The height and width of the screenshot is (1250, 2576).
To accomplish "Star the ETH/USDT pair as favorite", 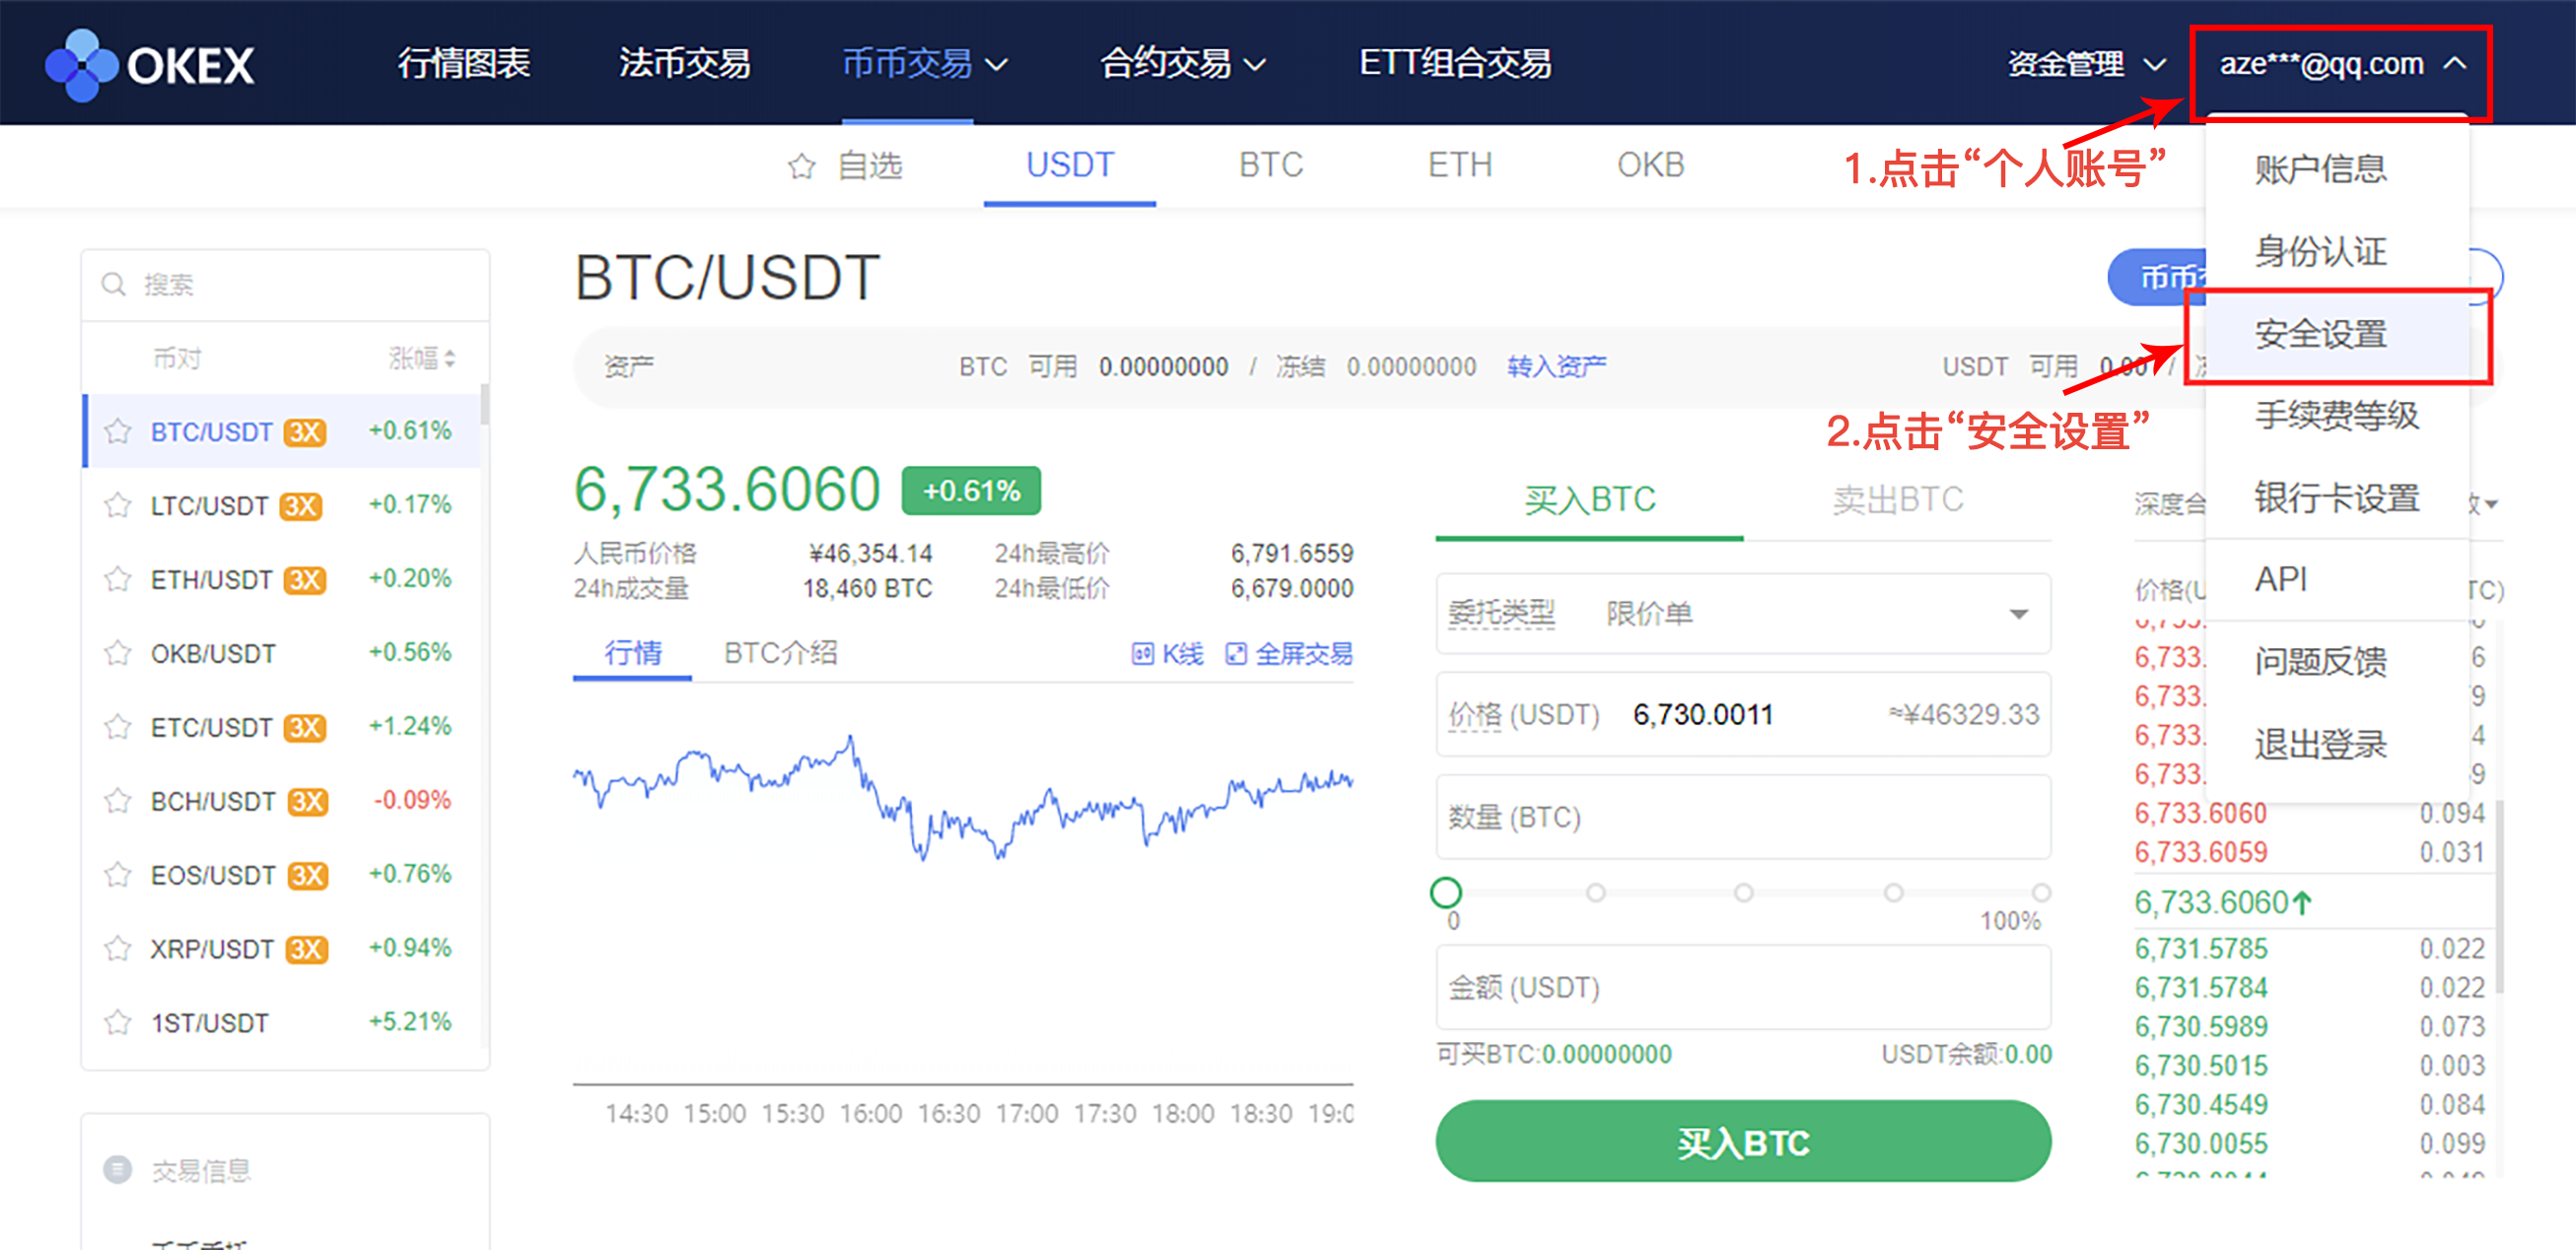I will pos(118,579).
